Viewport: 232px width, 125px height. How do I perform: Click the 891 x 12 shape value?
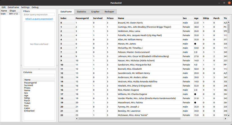[13, 14]
